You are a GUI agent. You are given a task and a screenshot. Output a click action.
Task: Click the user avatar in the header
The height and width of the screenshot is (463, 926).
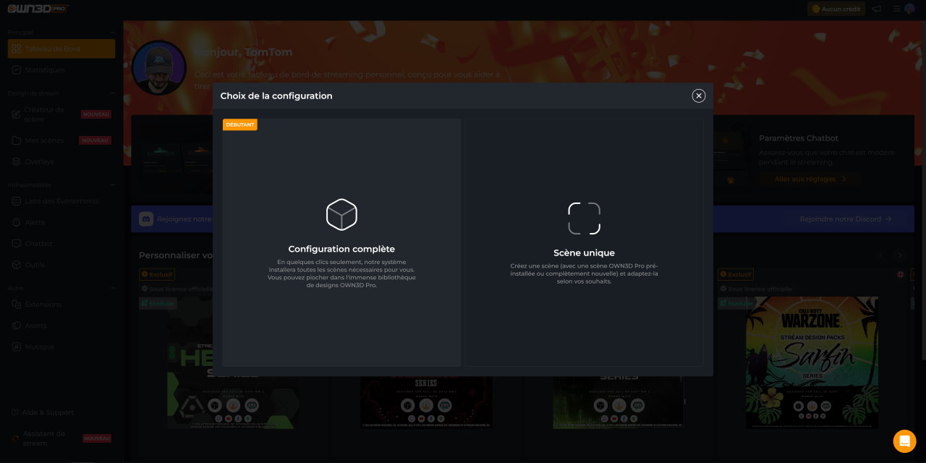[x=909, y=9]
